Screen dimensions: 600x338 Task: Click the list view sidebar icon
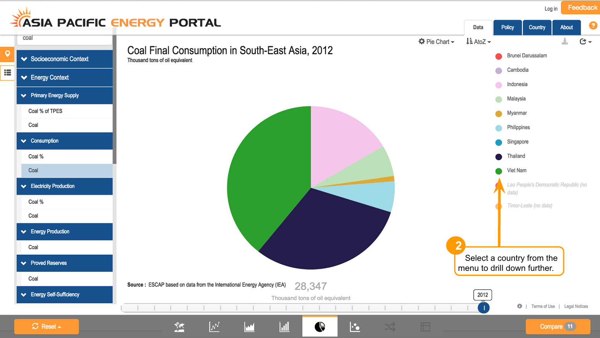pyautogui.click(x=7, y=73)
